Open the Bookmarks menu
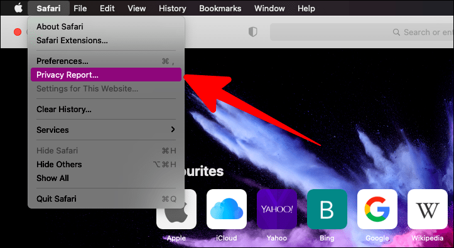 click(x=220, y=8)
